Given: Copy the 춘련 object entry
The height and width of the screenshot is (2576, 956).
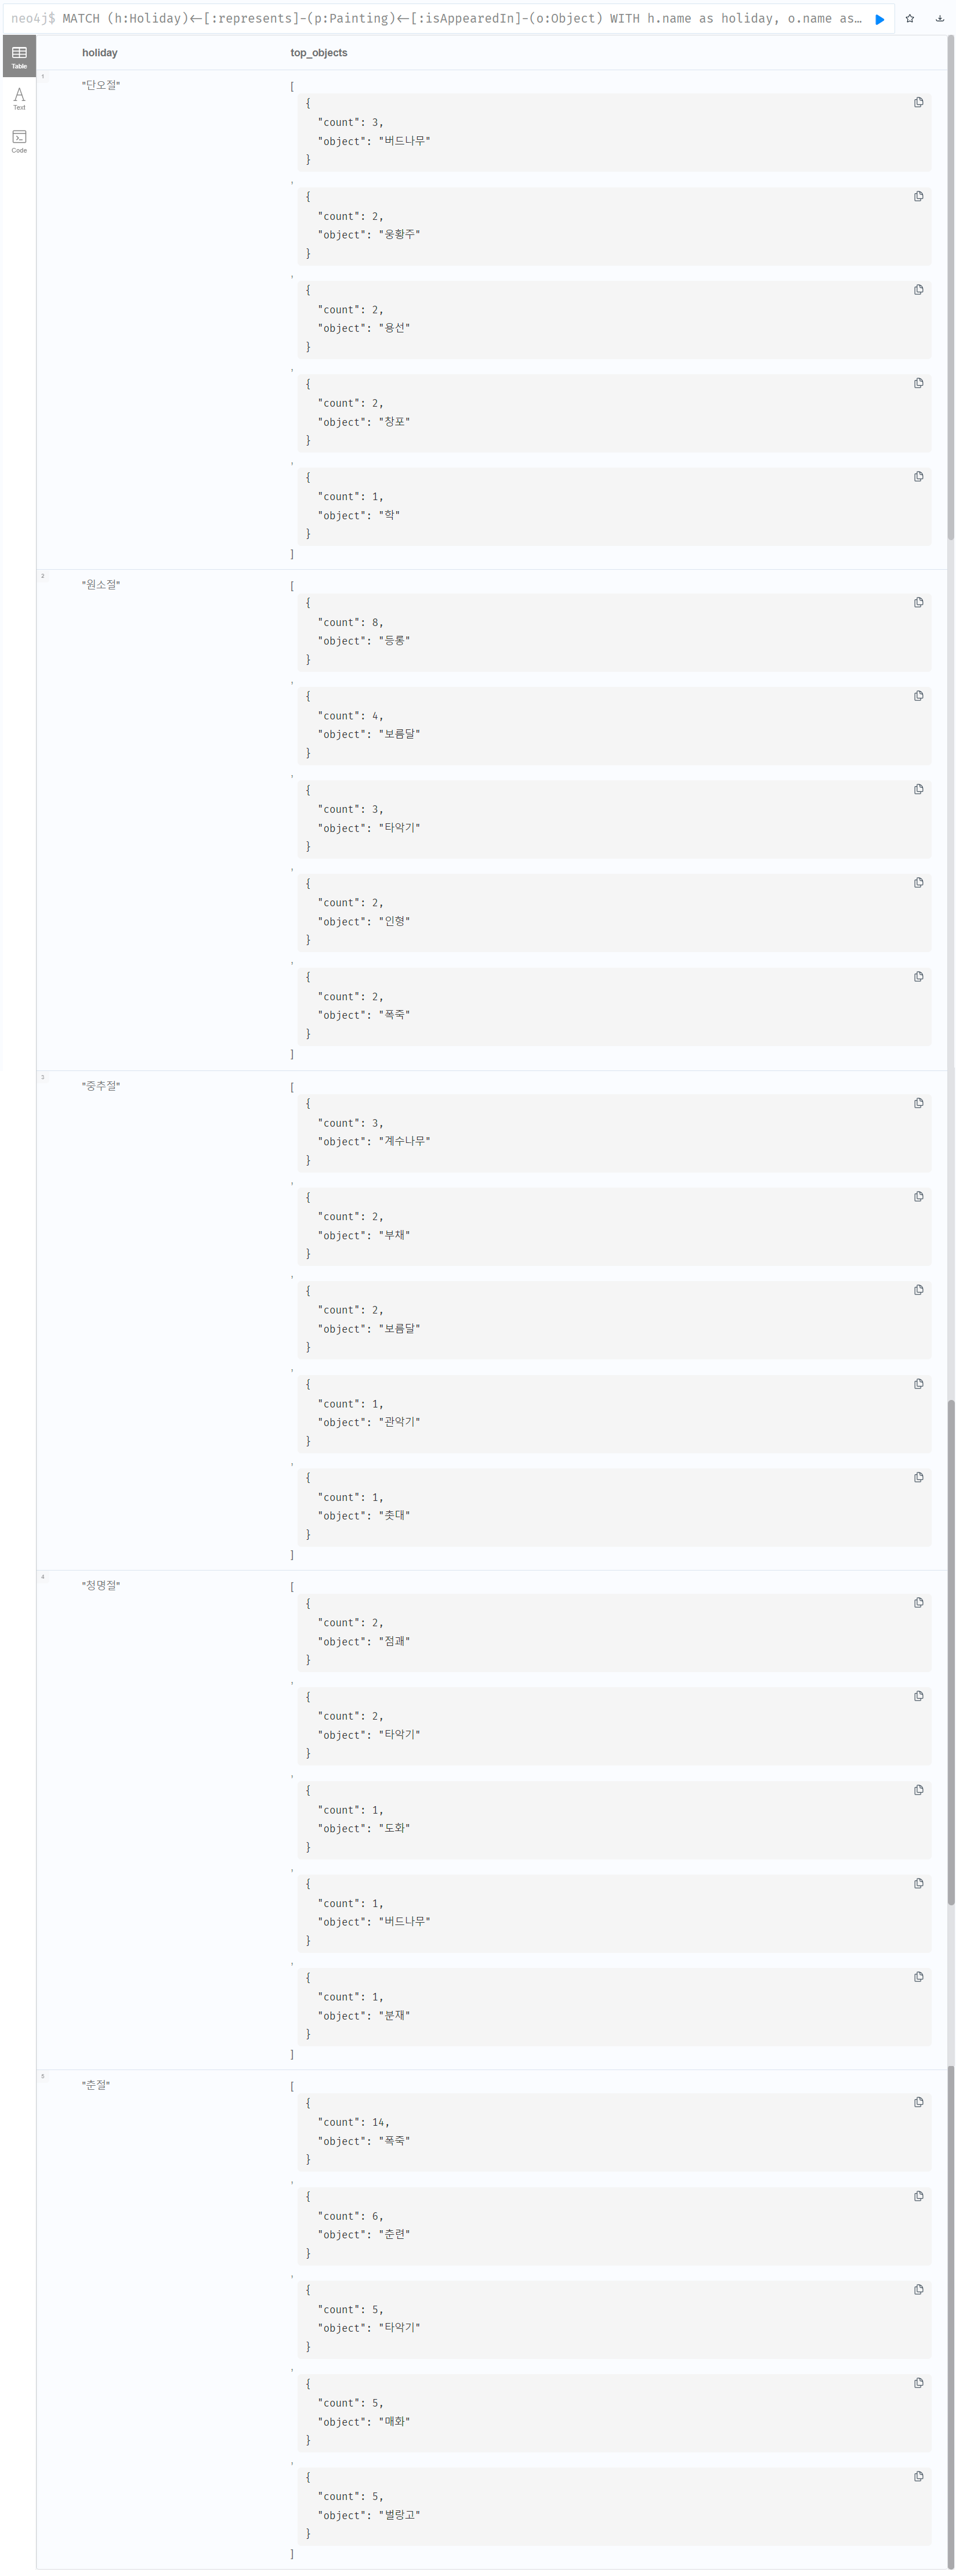Looking at the screenshot, I should tap(918, 2196).
